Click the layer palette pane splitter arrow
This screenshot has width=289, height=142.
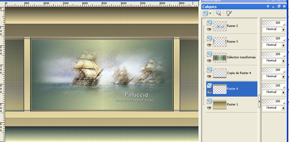tap(259, 101)
